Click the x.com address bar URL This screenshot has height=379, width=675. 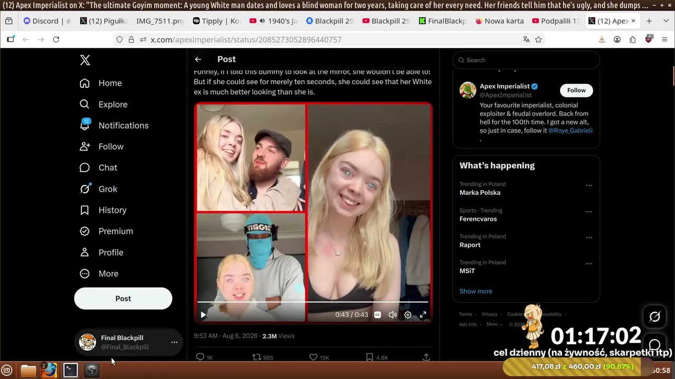[246, 39]
